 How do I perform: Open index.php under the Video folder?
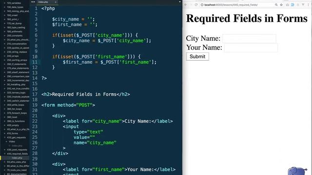(17, 146)
